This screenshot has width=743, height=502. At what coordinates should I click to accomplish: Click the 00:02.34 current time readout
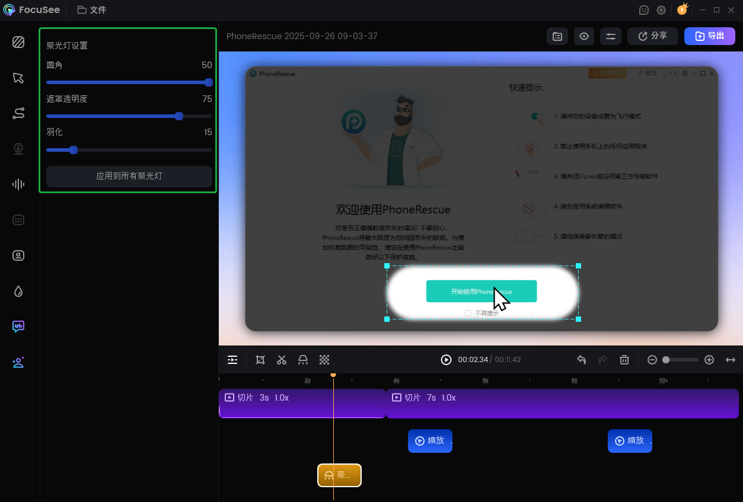(x=473, y=360)
